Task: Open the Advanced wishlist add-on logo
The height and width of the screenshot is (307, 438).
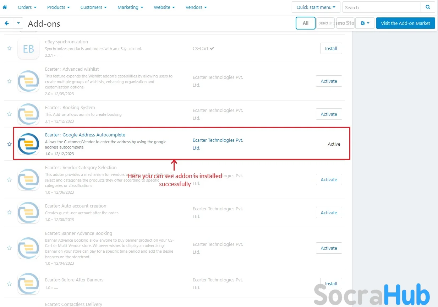Action: pos(28,81)
